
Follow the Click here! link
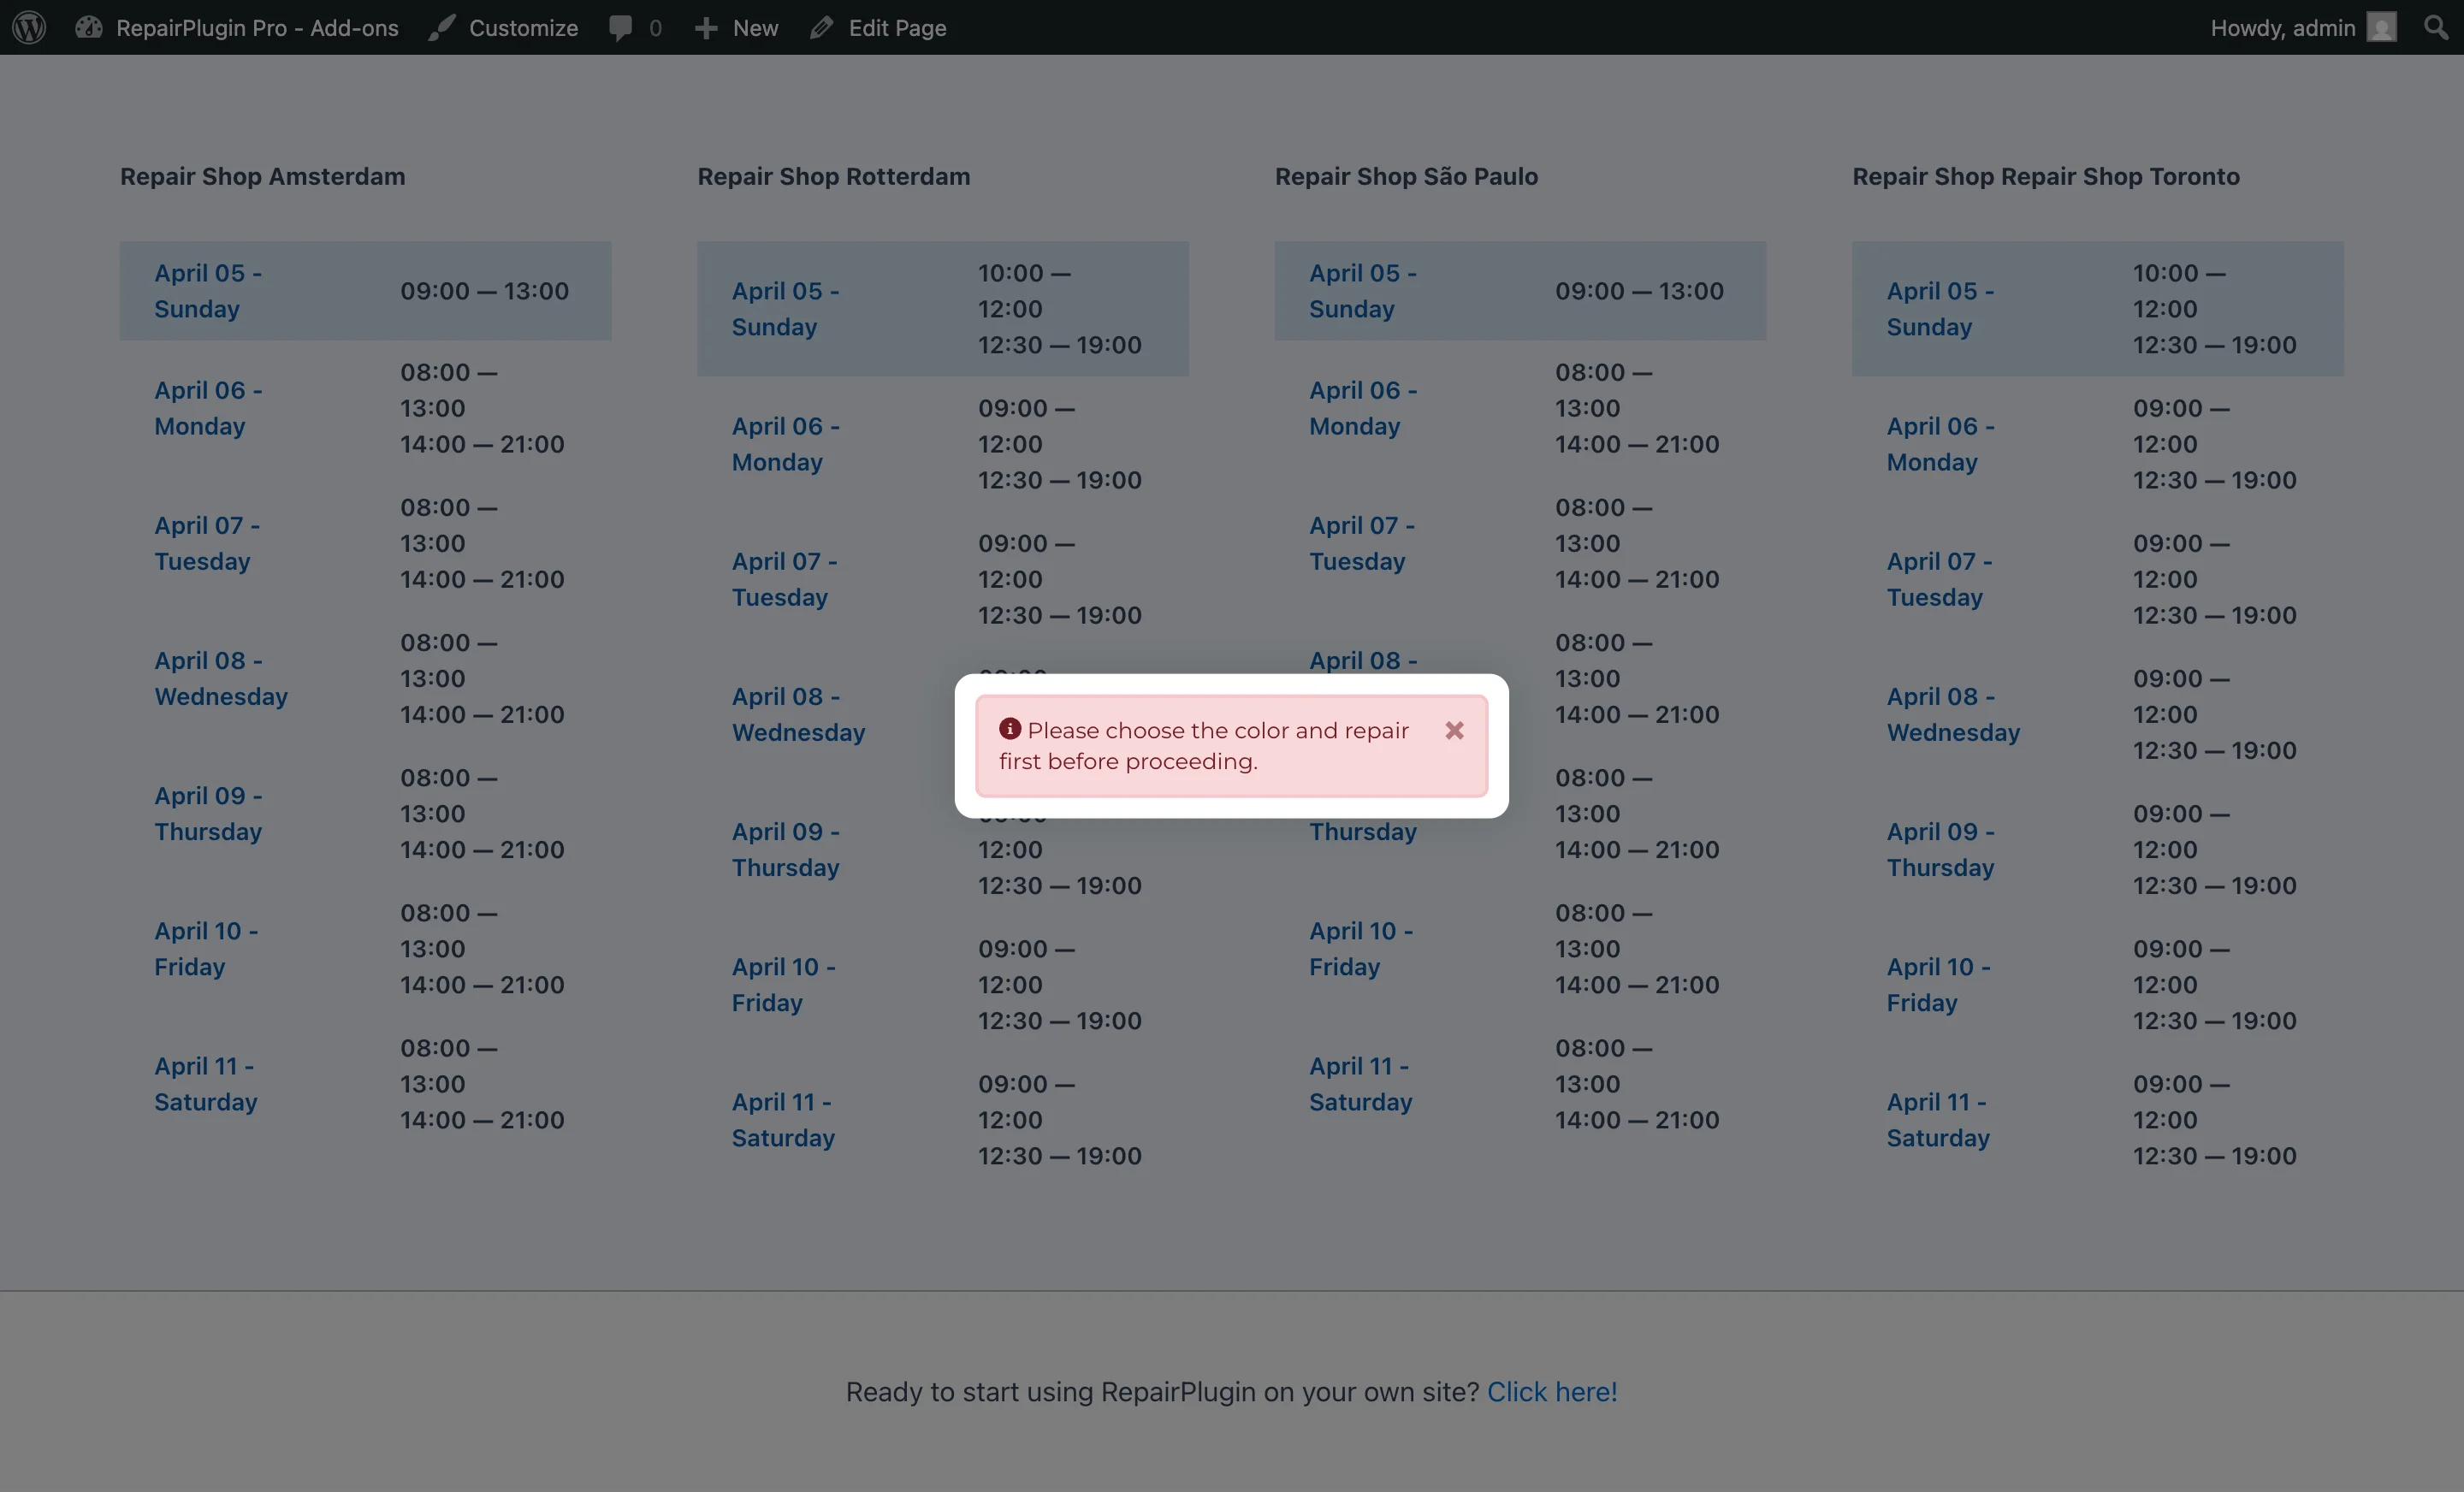[x=1551, y=1391]
